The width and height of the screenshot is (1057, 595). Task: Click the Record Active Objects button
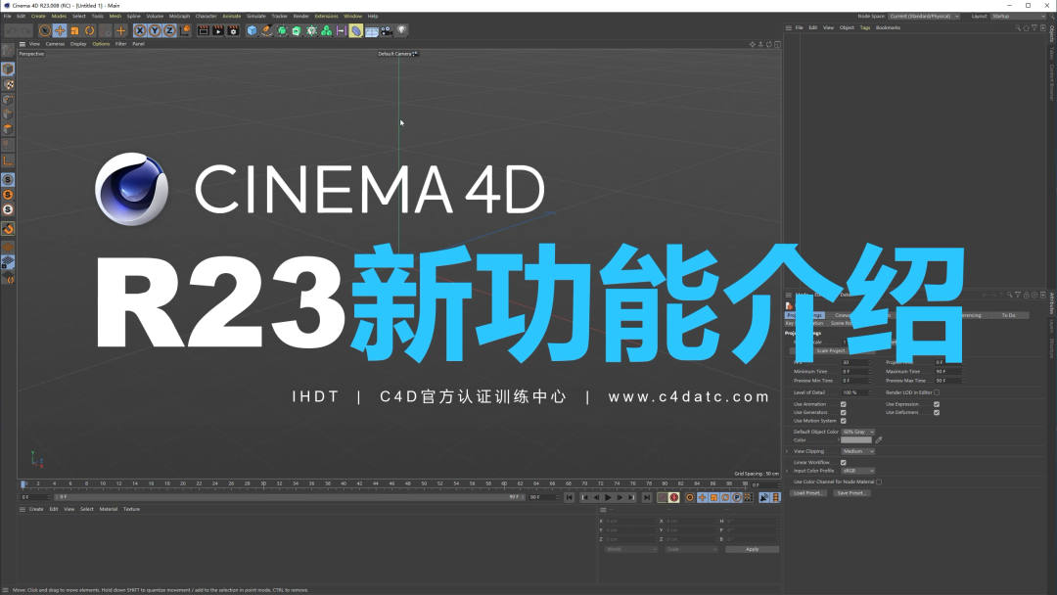click(x=662, y=497)
